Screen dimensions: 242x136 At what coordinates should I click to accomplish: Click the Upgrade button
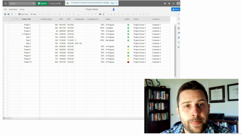pyautogui.click(x=42, y=3)
